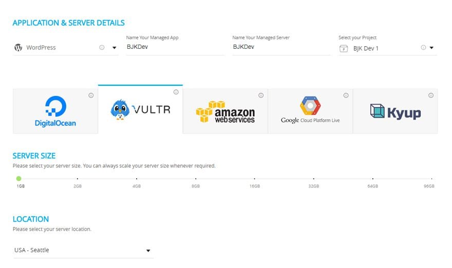Expand the project selection dropdown arrow

click(431, 48)
